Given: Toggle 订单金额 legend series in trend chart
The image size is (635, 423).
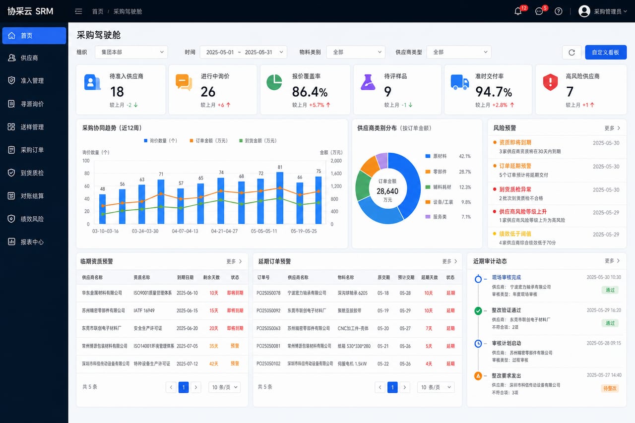Looking at the screenshot, I should point(208,141).
